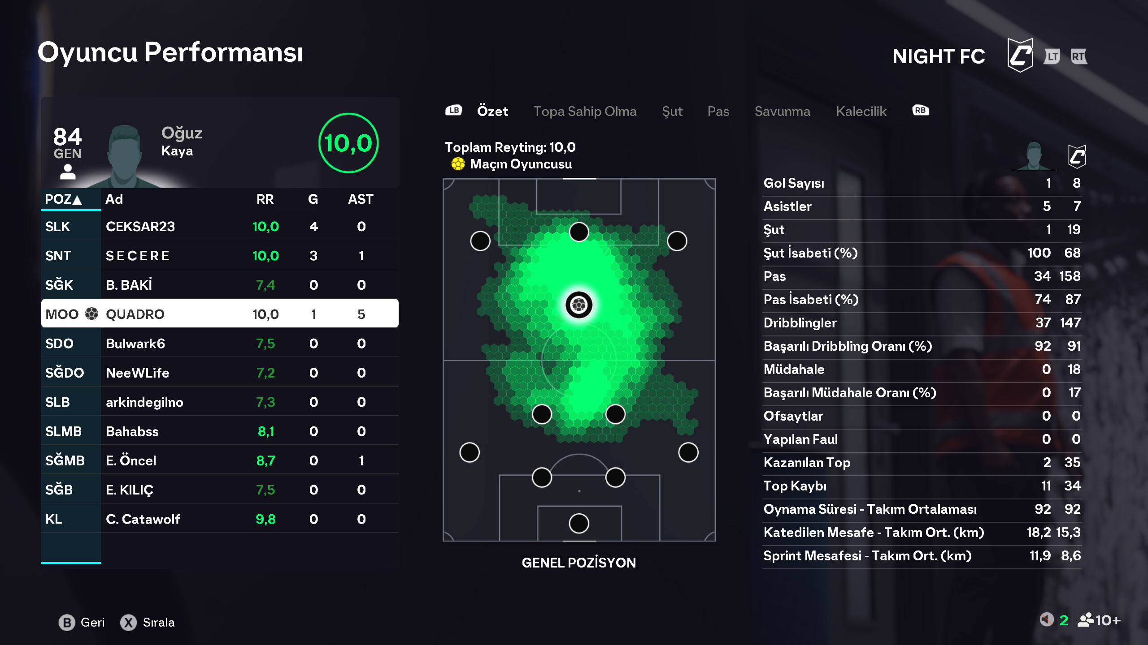Click the NIGHT FC club crest icon
This screenshot has width=1148, height=645.
click(x=1020, y=56)
